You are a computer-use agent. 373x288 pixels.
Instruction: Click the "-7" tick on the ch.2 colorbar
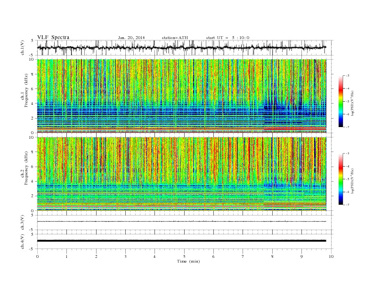(x=347, y=205)
